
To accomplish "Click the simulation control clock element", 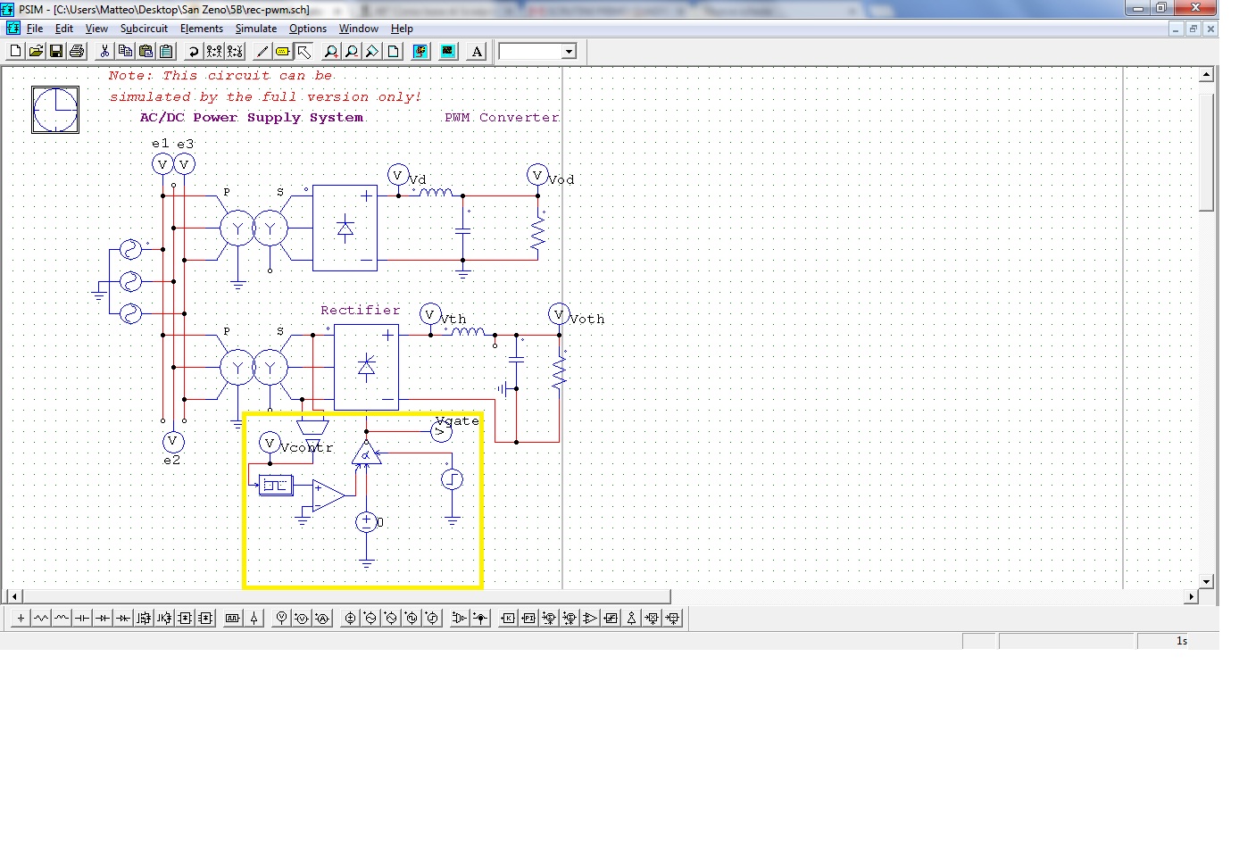I will pyautogui.click(x=55, y=110).
